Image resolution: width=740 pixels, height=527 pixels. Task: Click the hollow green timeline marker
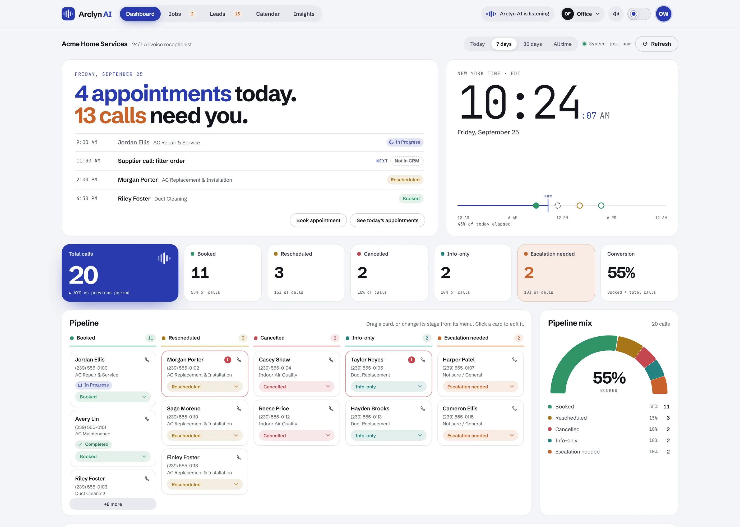601,205
